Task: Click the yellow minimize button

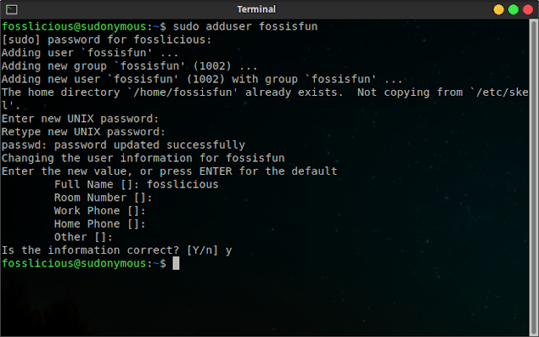Action: pyautogui.click(x=499, y=9)
